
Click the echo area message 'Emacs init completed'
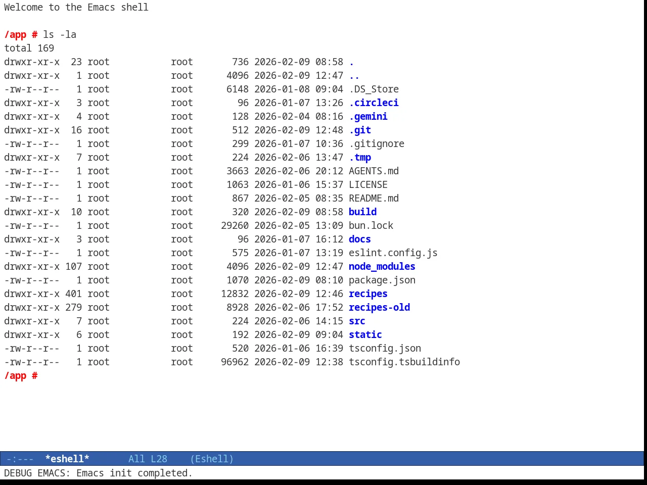point(134,473)
